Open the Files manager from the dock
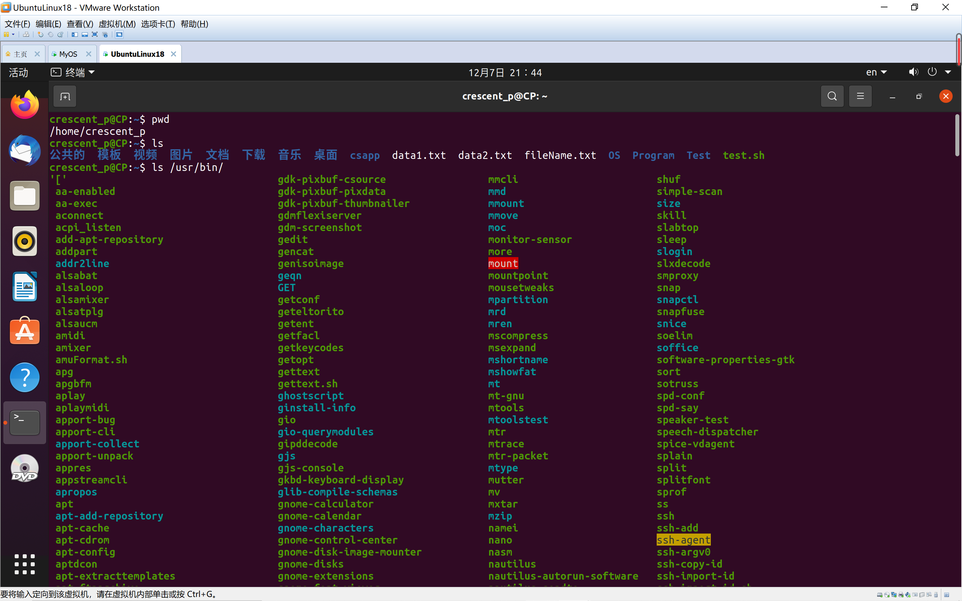 (25, 196)
